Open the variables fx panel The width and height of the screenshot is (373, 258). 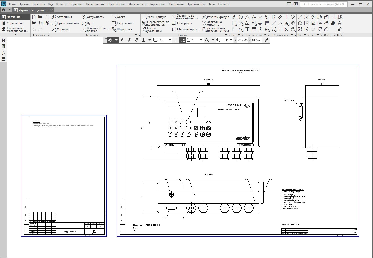click(x=4, y=53)
